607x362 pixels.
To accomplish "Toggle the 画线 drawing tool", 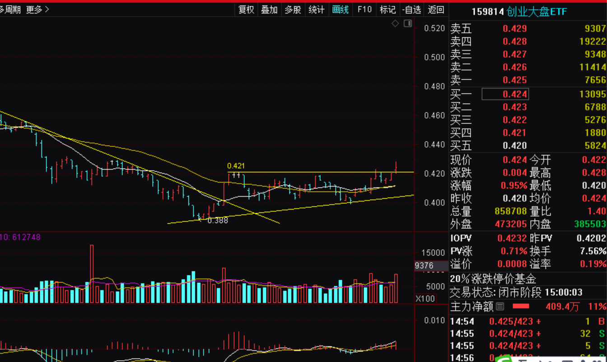I will [x=340, y=9].
